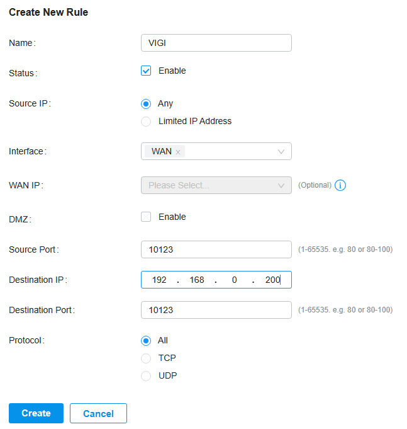
Task: Select Any for Source IP
Action: (146, 104)
